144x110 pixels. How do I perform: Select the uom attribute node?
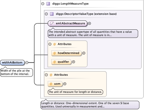point(55,84)
